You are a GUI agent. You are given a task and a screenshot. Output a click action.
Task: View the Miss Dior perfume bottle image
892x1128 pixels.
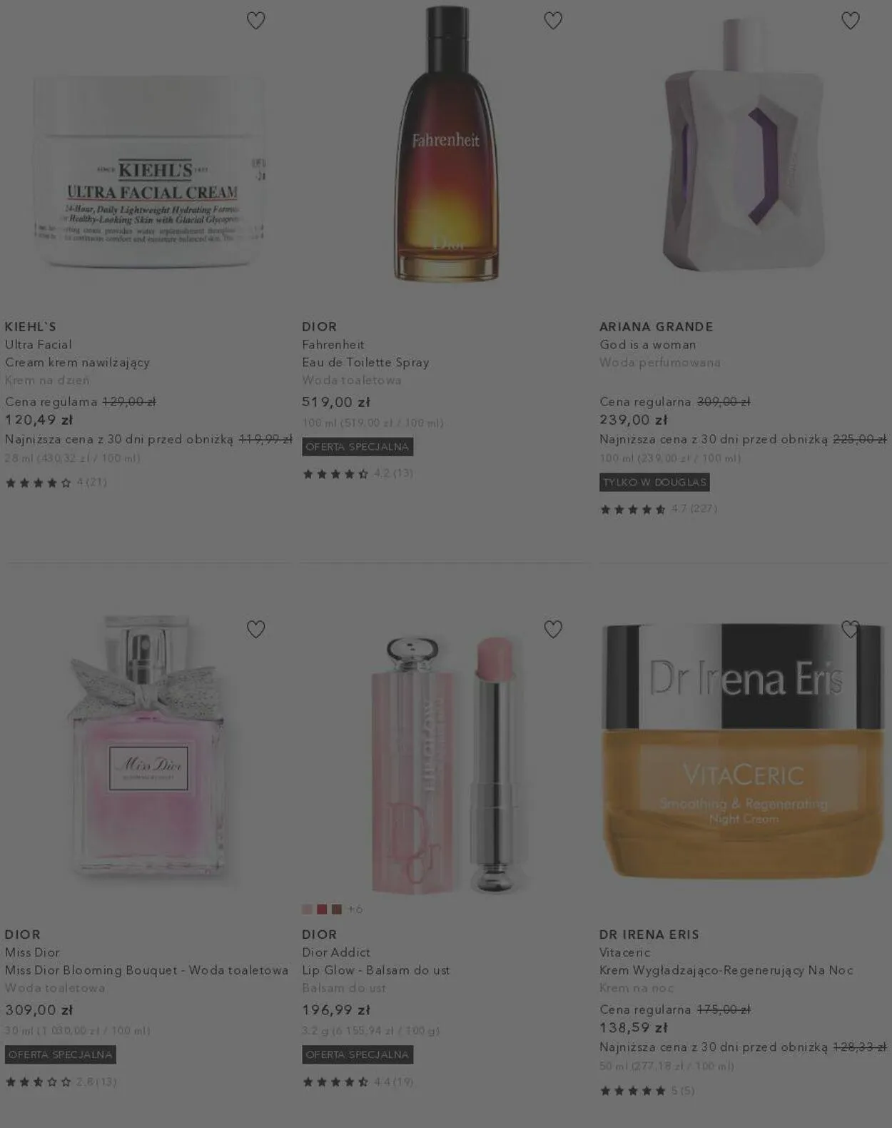(x=148, y=750)
